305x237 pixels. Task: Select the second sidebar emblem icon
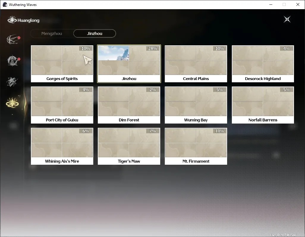coord(13,60)
